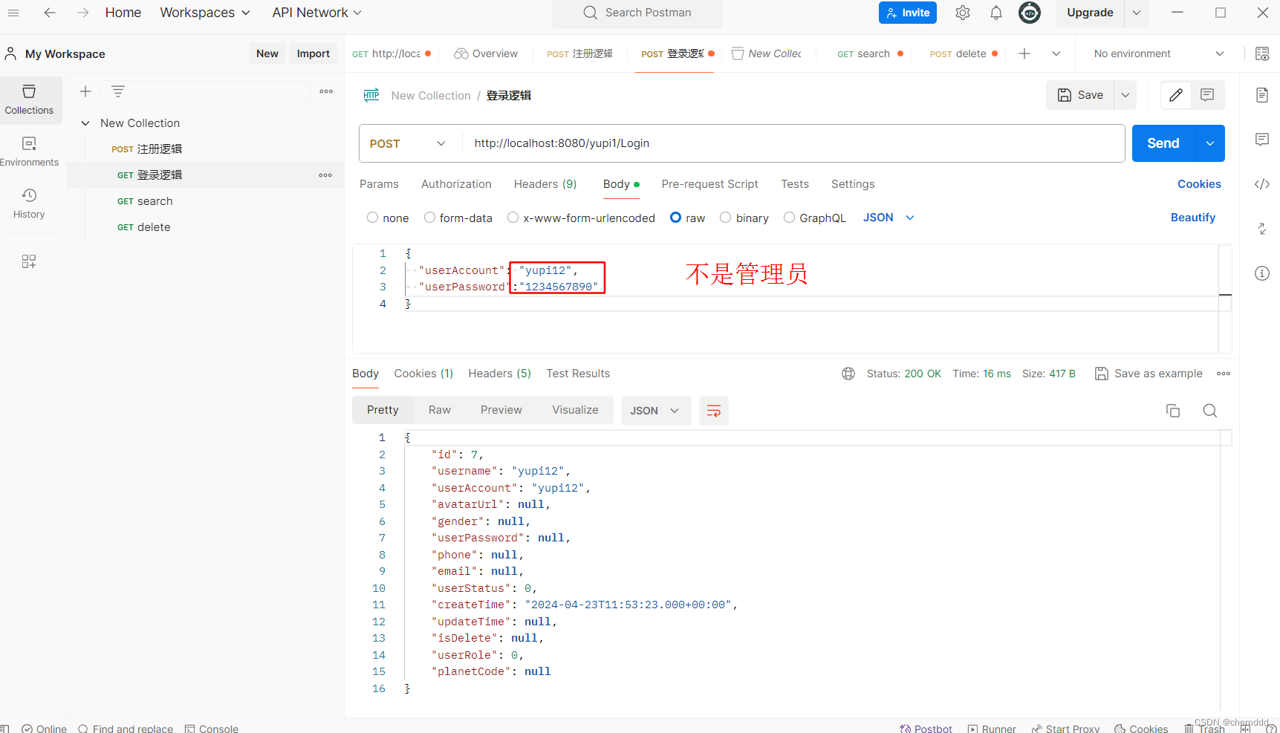Search within response body
Screen dimensions: 1280x733
1210,411
